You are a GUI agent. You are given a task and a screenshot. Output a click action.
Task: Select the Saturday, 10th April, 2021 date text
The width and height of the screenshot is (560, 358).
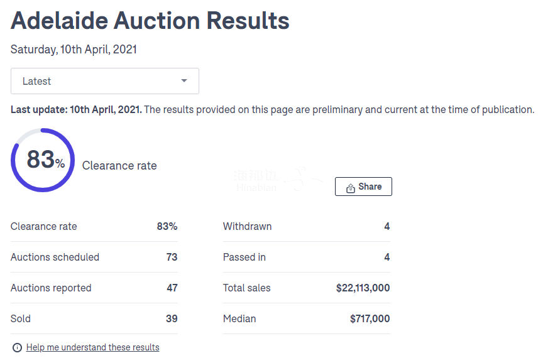click(x=74, y=50)
